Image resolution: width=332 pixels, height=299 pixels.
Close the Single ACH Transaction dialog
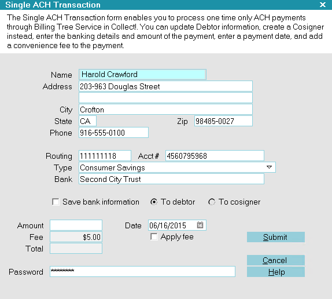(x=323, y=5)
